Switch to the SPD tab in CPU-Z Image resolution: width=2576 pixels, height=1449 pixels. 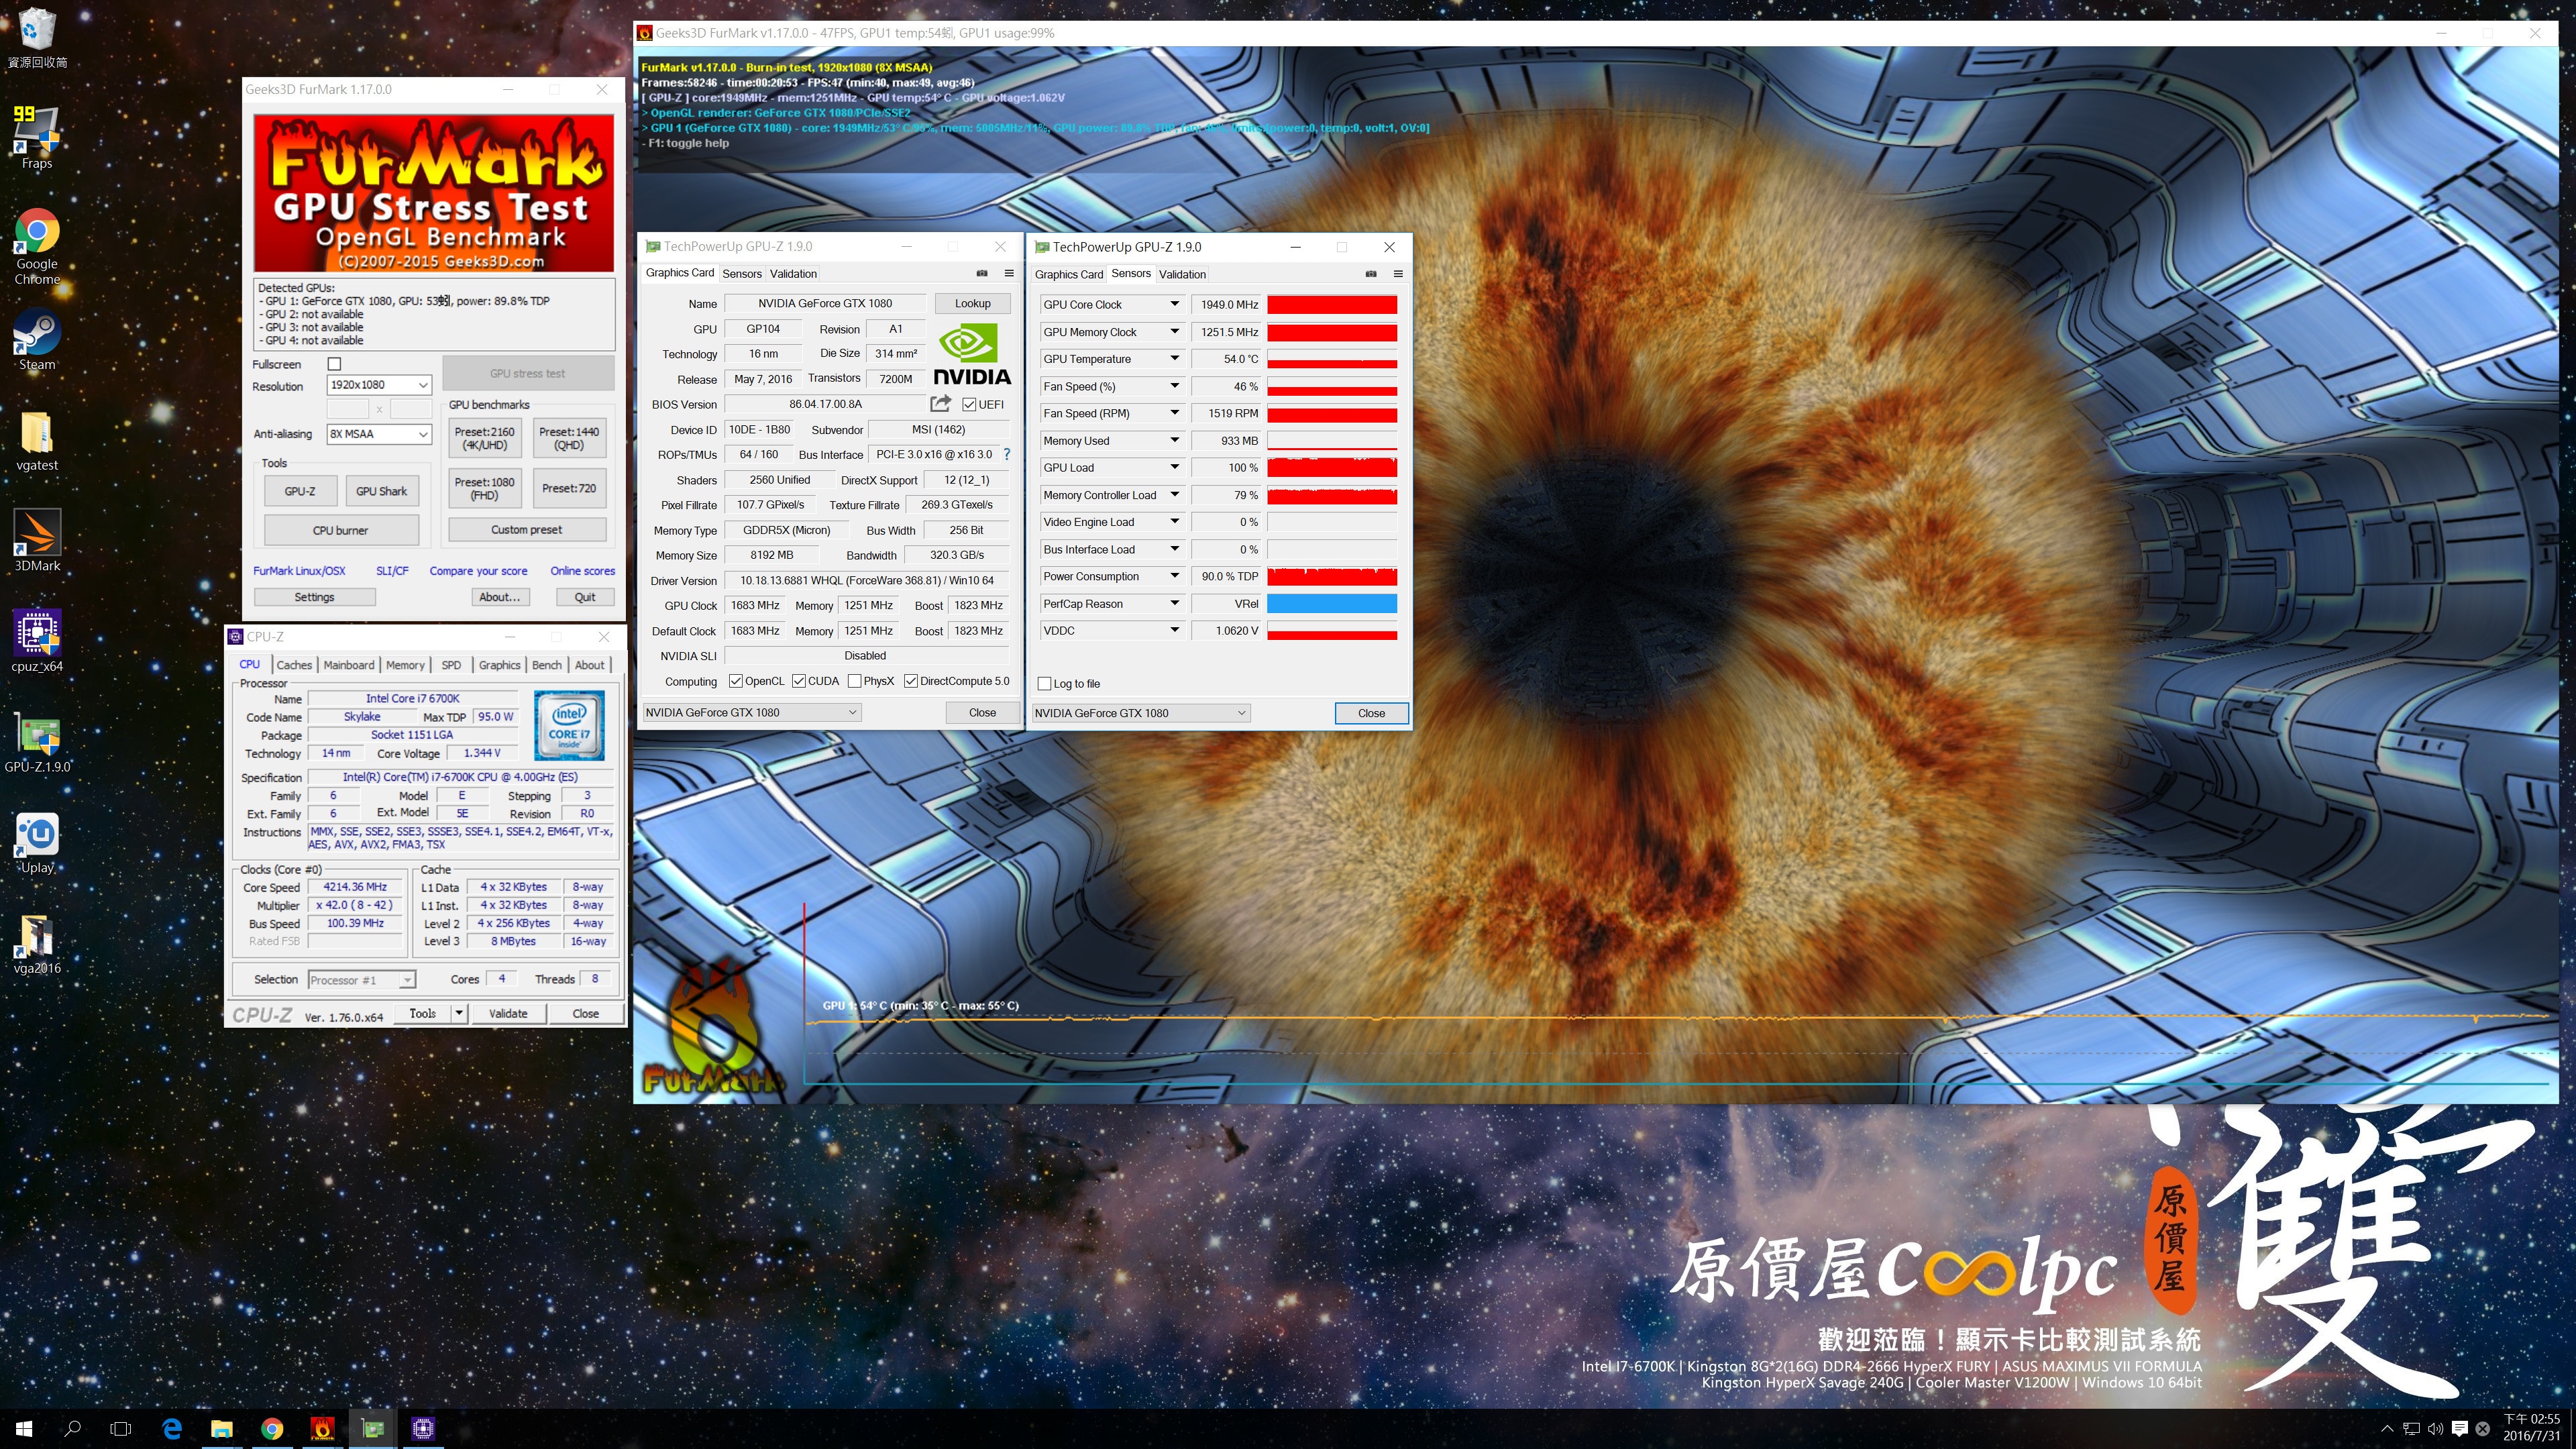[451, 665]
